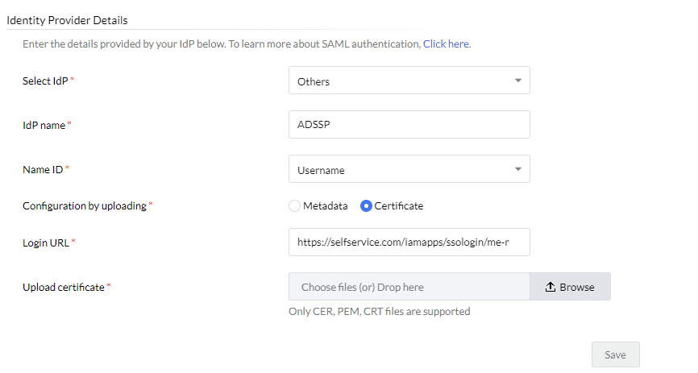Image resolution: width=698 pixels, height=373 pixels.
Task: Click the "Identity Provider Details" heading
Action: [x=67, y=19]
